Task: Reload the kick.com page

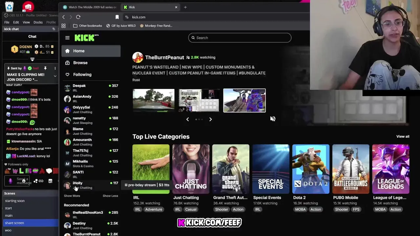Action: click(78, 17)
